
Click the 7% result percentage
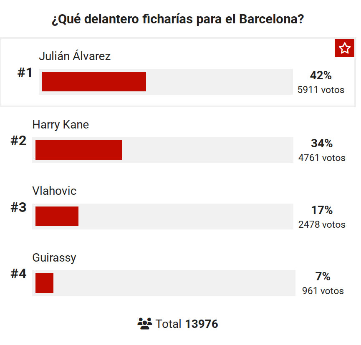click(323, 277)
